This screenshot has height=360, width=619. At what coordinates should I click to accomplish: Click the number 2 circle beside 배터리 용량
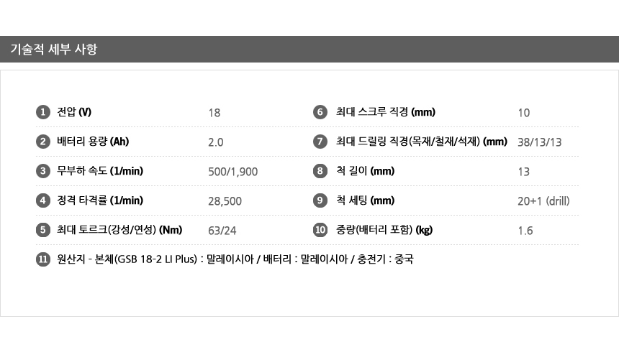point(42,142)
